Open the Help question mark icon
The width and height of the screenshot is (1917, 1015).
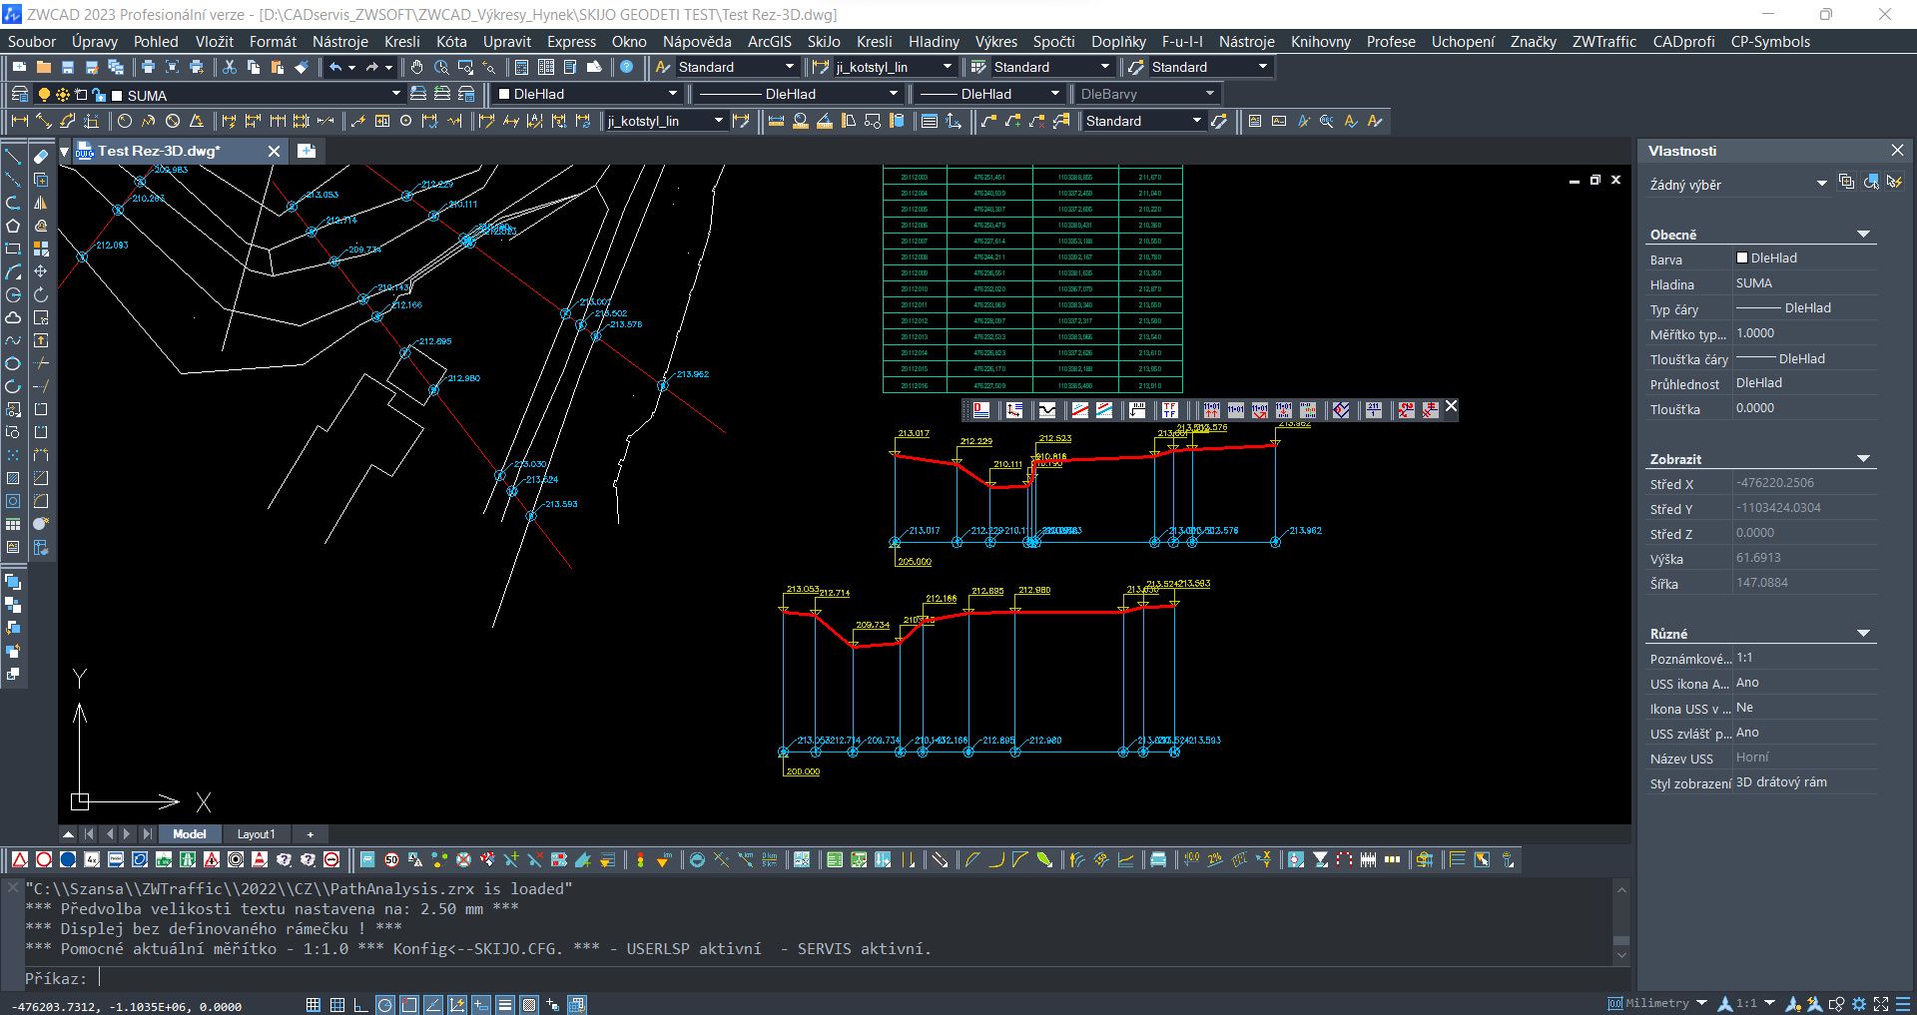[x=627, y=67]
